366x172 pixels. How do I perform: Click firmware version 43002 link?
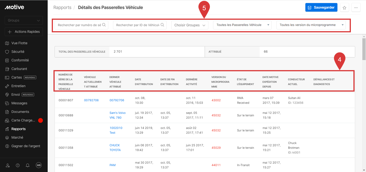coord(216,100)
